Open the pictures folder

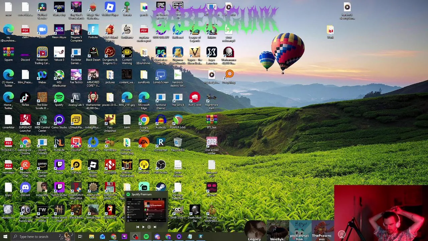(x=110, y=77)
